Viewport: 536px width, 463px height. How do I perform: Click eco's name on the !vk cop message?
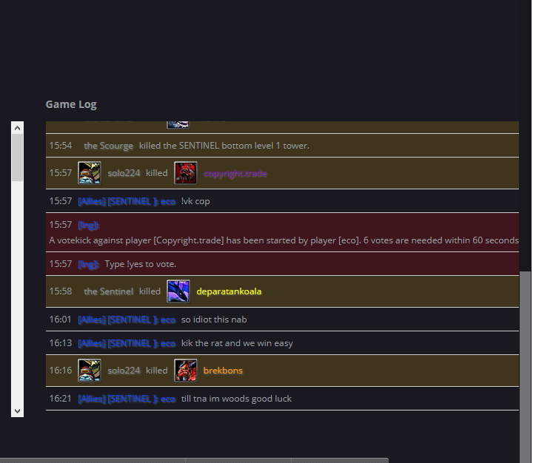[x=168, y=201]
